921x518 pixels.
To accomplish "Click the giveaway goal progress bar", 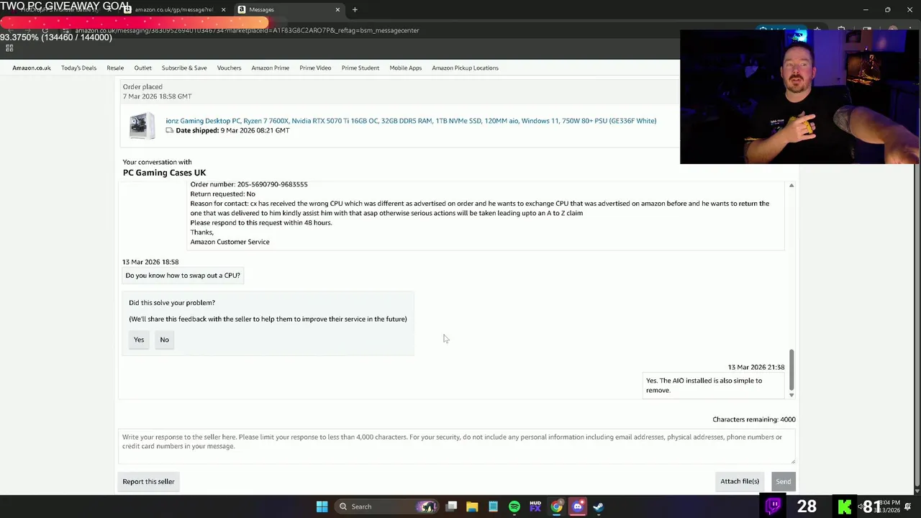I will tap(135, 23).
